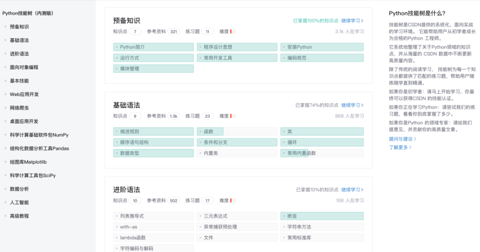Click the 难度 difficulty bar in 预备知识
Viewport: 480px width, 252px height.
232,31
